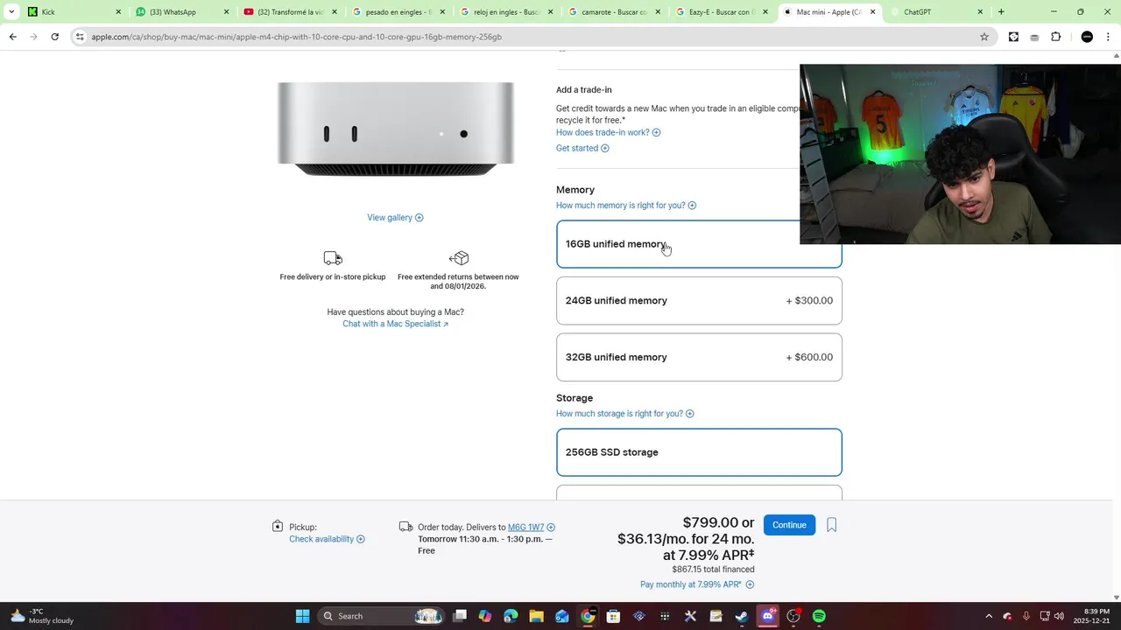Viewport: 1121px width, 630px height.
Task: Select 256GB SSD storage option
Action: [699, 452]
